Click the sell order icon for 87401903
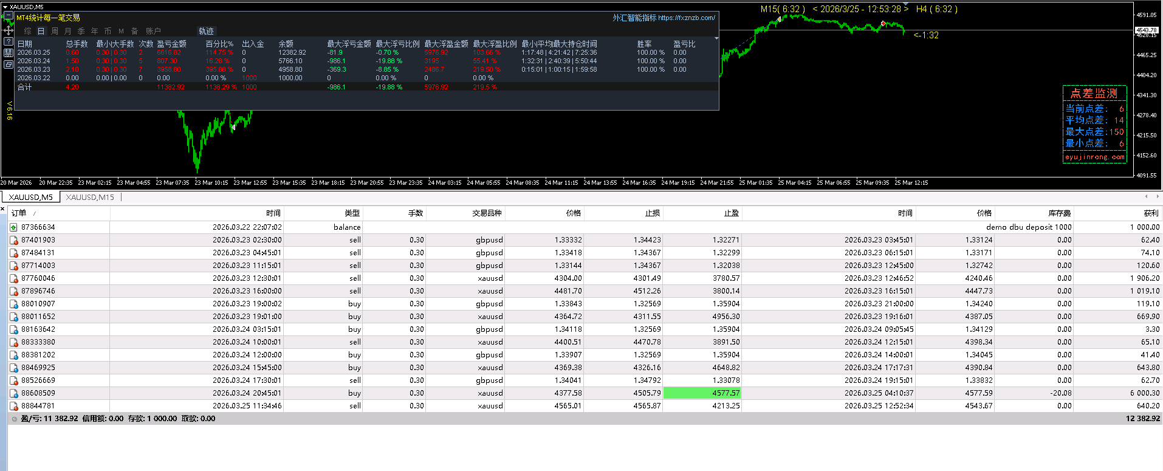Screen dimensions: 1163x471 (13, 240)
